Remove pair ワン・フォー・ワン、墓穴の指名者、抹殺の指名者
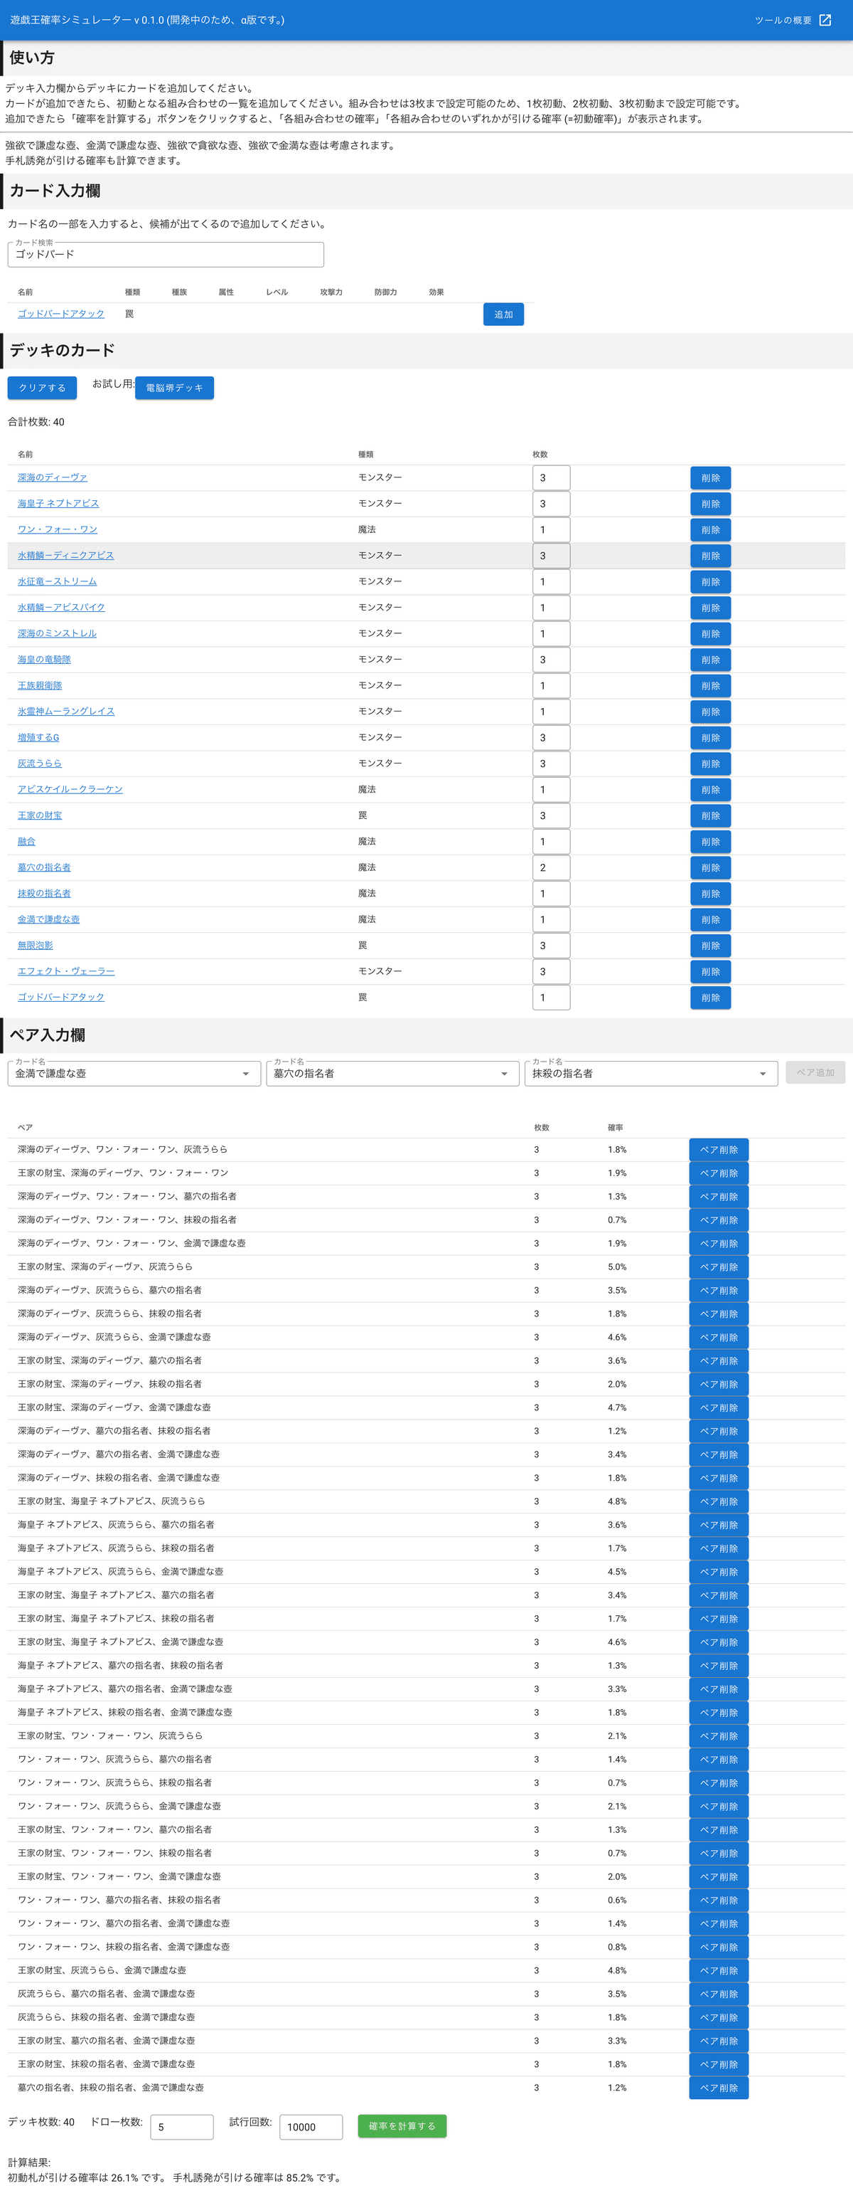Viewport: 853px width, 2193px height. point(719,1900)
